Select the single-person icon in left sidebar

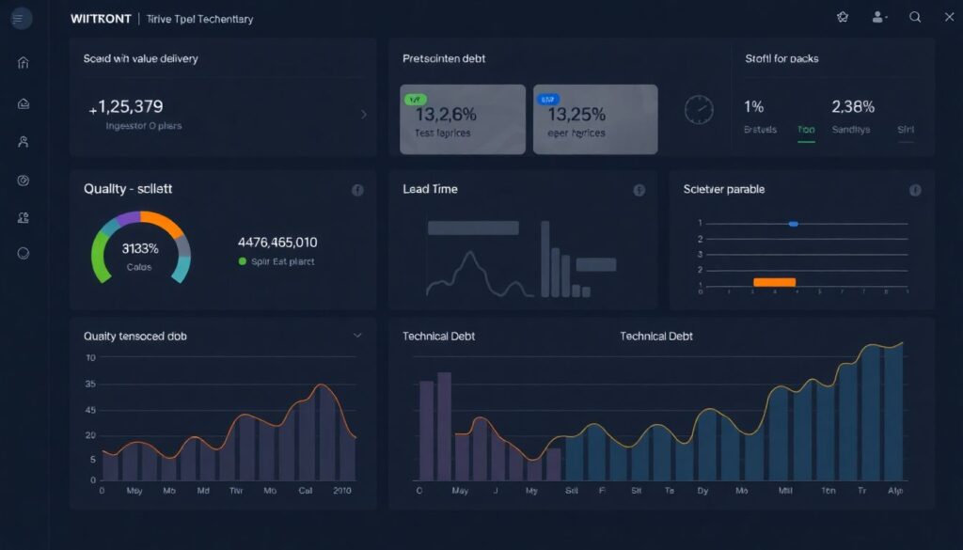point(24,142)
